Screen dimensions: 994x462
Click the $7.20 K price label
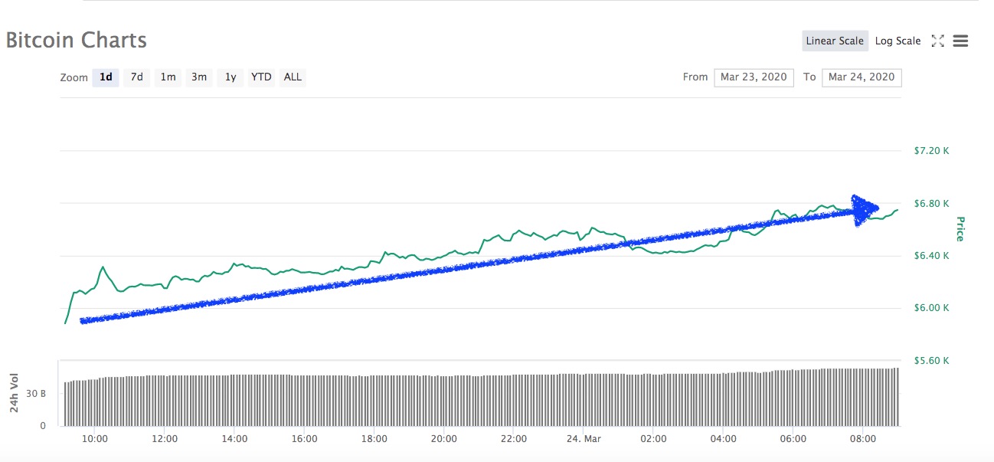pyautogui.click(x=931, y=151)
